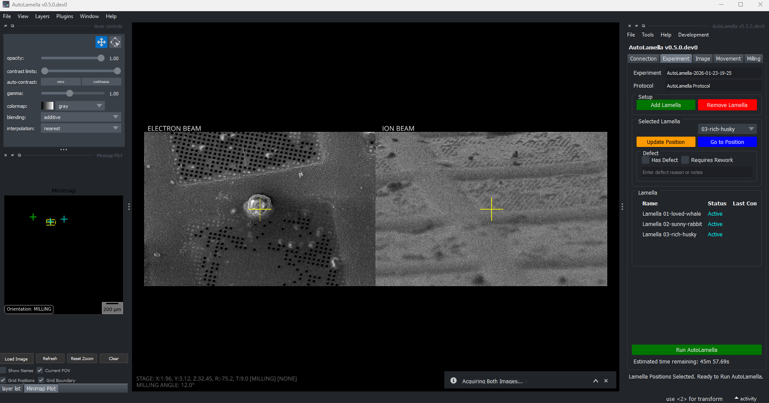Image resolution: width=769 pixels, height=403 pixels.
Task: Activate the transform selection tool
Action: pos(115,42)
